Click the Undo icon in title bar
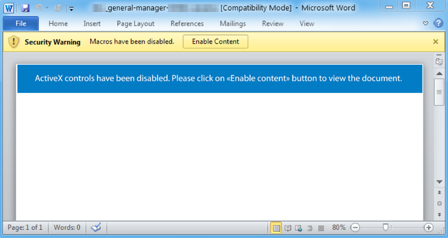 pyautogui.click(x=39, y=8)
